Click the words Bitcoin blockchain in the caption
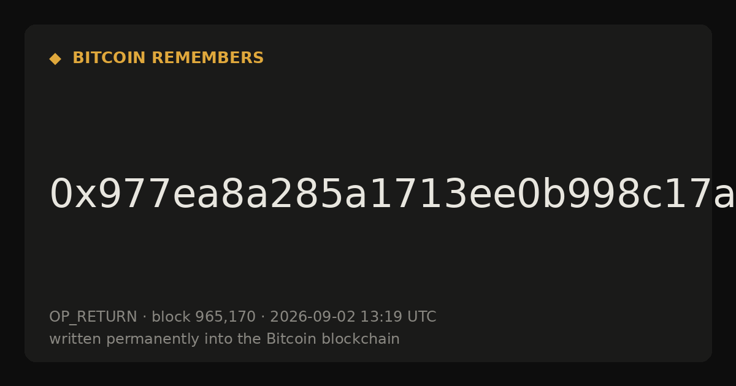736x386 pixels. [332, 339]
